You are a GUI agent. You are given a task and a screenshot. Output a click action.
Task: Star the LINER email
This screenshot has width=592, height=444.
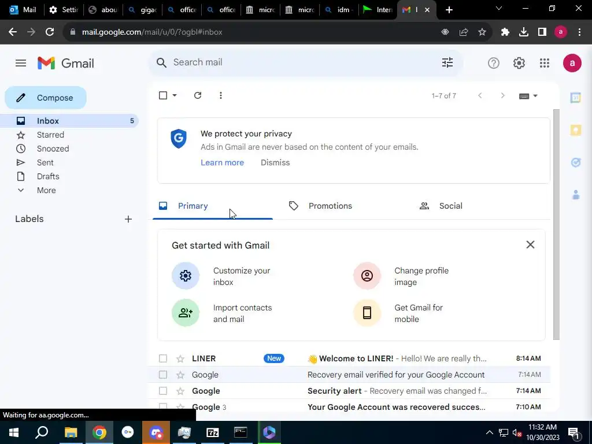(180, 358)
